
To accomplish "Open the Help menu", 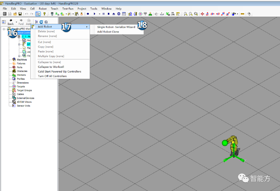I will (x=118, y=9).
